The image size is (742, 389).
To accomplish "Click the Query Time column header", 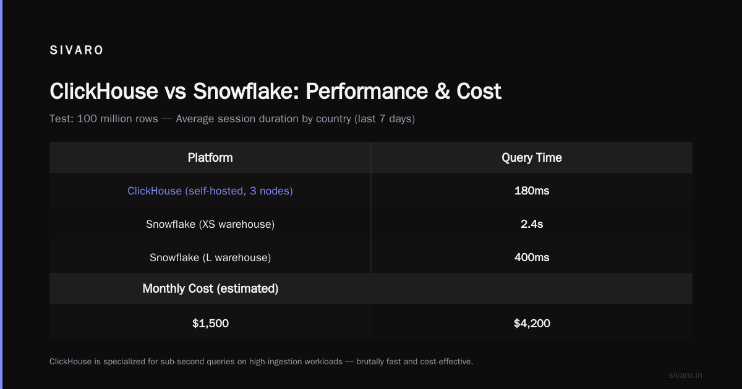I will click(x=532, y=157).
